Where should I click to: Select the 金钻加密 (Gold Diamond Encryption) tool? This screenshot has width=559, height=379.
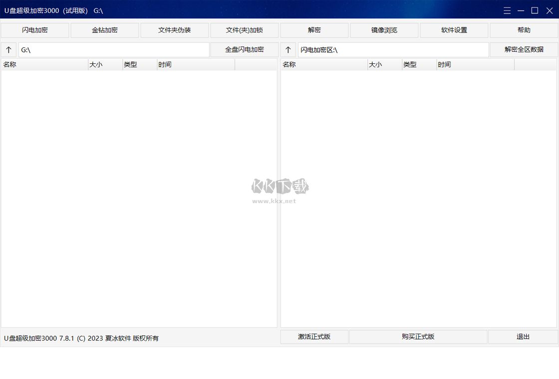[x=105, y=30]
